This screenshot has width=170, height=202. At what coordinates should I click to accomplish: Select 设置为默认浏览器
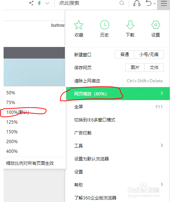tap(118, 159)
